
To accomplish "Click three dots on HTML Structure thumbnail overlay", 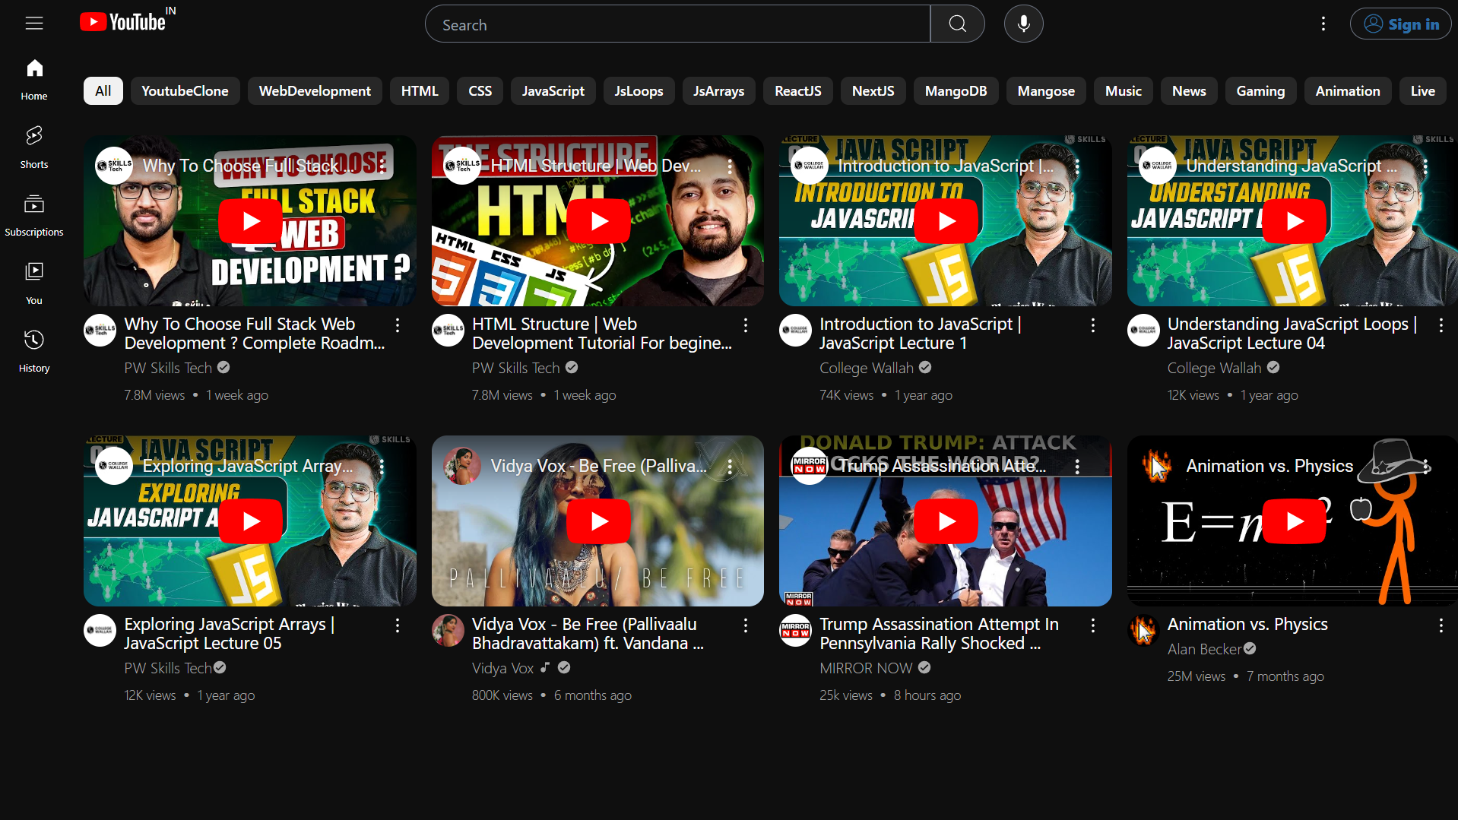I will click(730, 166).
